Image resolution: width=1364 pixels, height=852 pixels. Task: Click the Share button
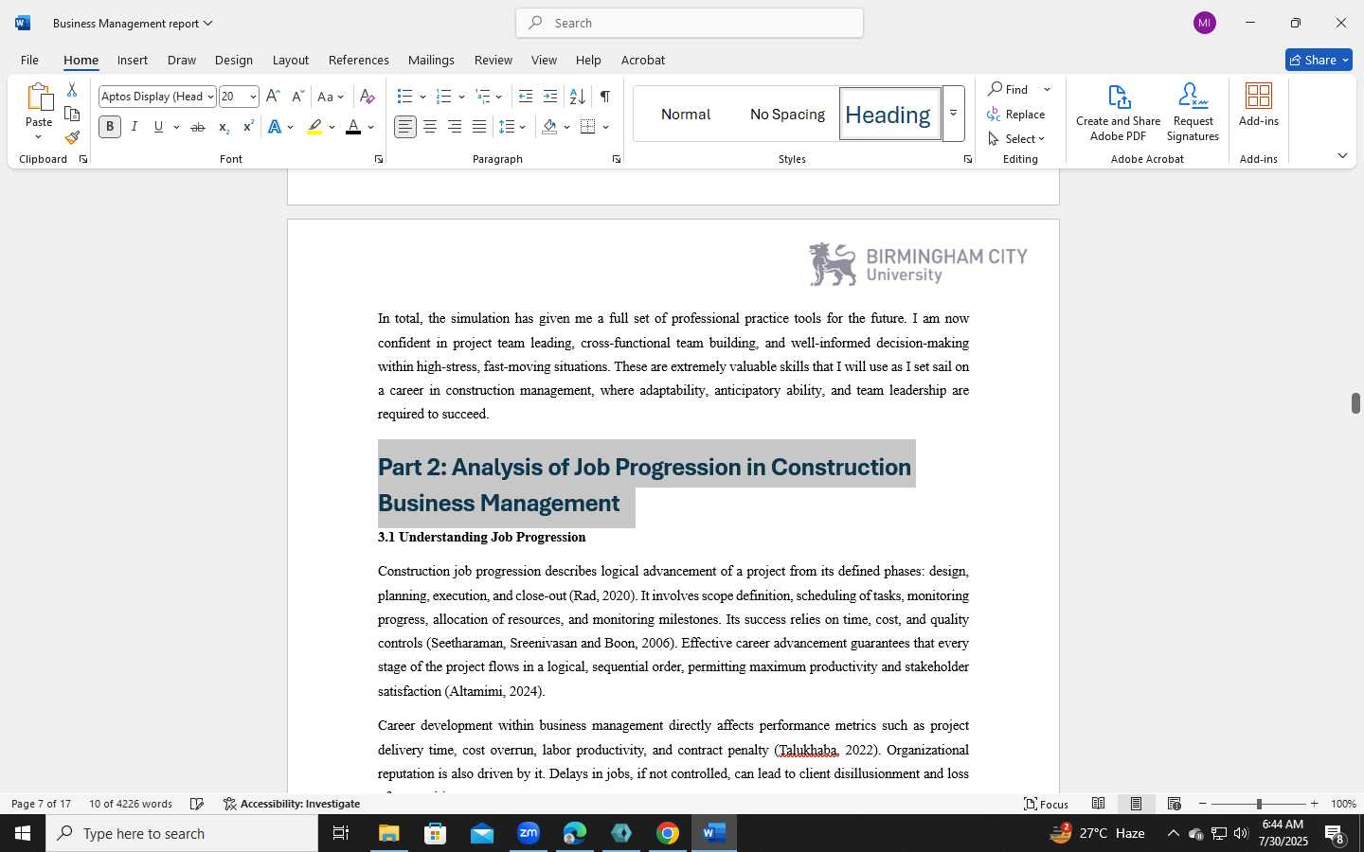point(1319,60)
